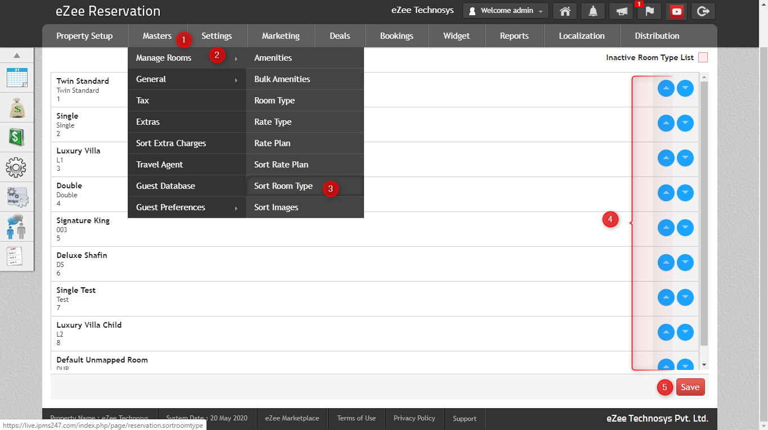Image resolution: width=768 pixels, height=430 pixels.
Task: Open Travel Agent menu entry
Action: [x=187, y=165]
